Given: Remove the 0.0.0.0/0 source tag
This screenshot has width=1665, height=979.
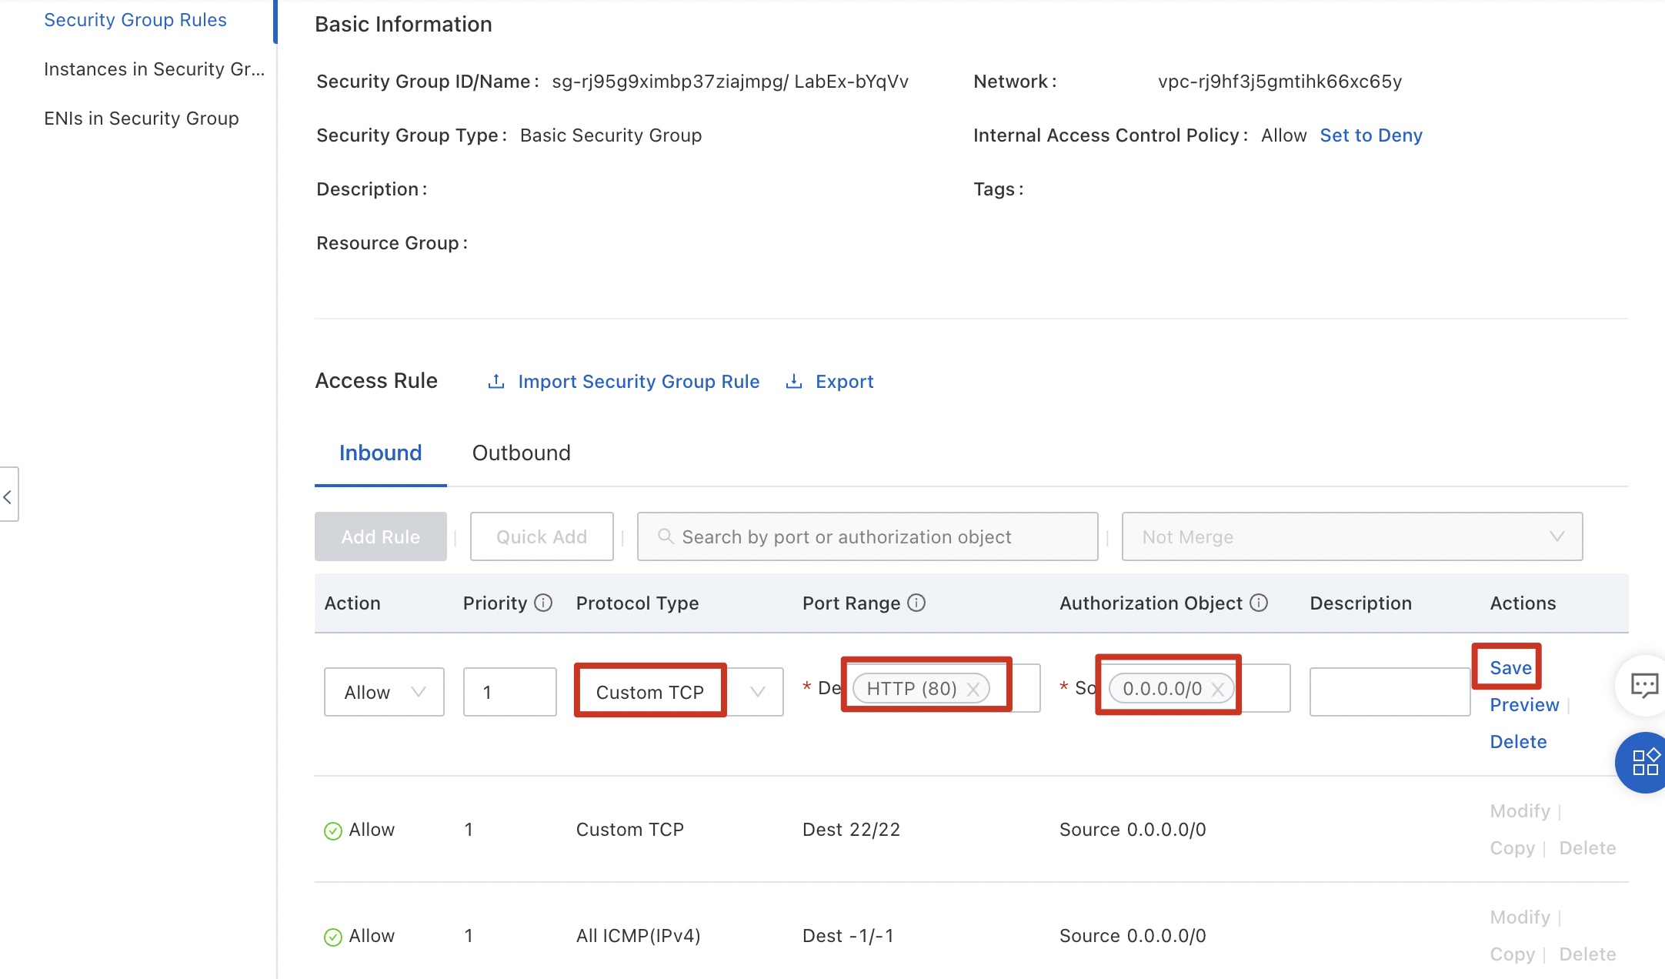Looking at the screenshot, I should click(x=1218, y=689).
